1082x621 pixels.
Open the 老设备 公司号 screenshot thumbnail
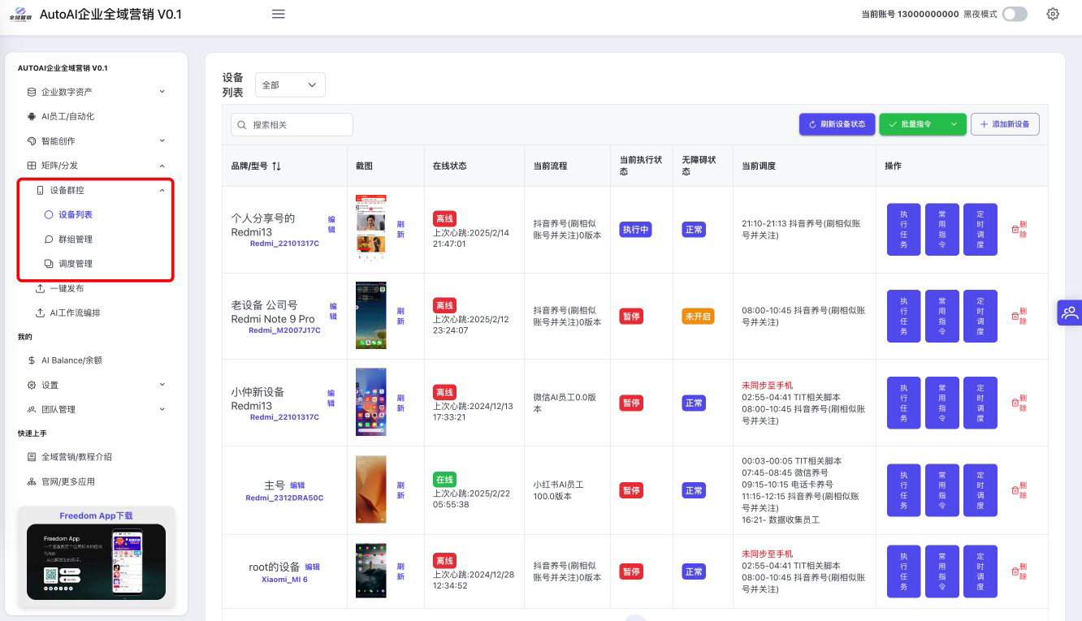pyautogui.click(x=371, y=316)
